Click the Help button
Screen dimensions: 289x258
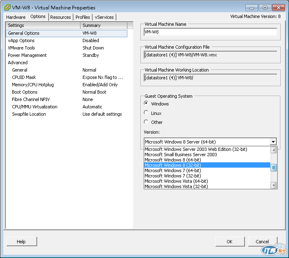pos(22,242)
